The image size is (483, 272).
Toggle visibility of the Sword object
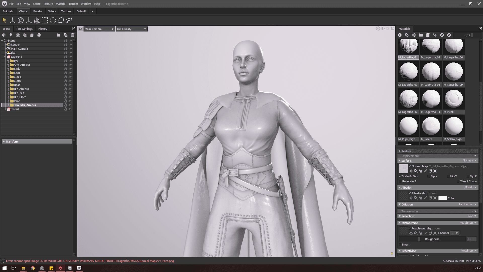point(70,109)
